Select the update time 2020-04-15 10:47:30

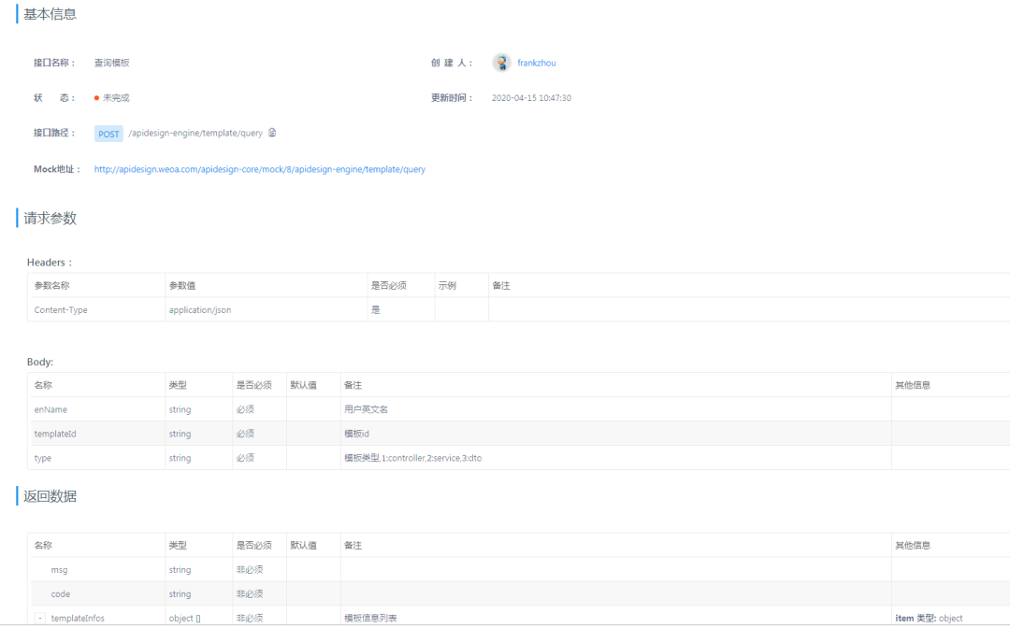[531, 98]
